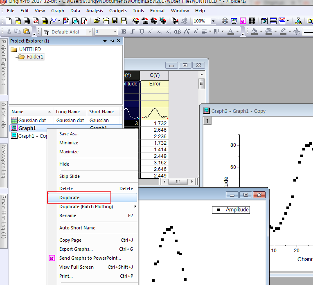Click the C(Y) column header in workbook

pyautogui.click(x=155, y=75)
